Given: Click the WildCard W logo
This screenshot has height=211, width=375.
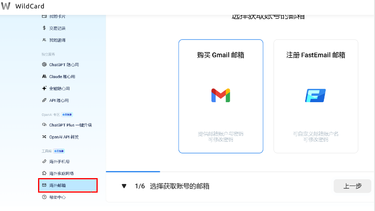Looking at the screenshot, I should [x=6, y=6].
